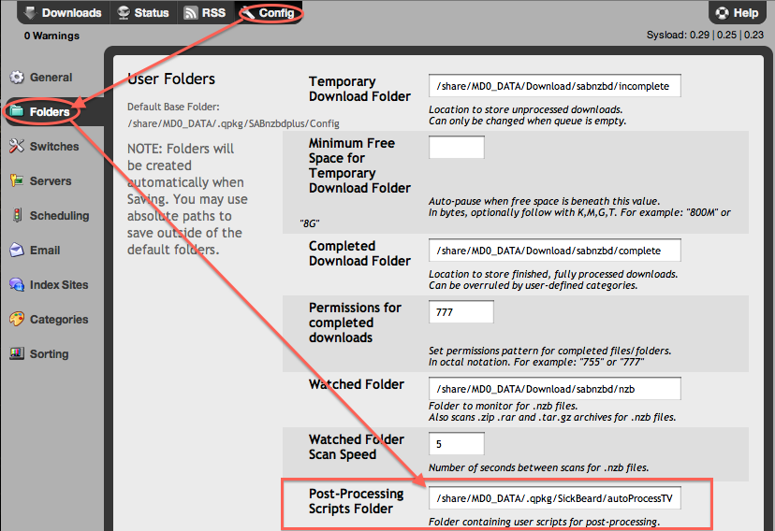The height and width of the screenshot is (531, 775).
Task: Click 'Auto-pause when free space' description
Action: [544, 201]
